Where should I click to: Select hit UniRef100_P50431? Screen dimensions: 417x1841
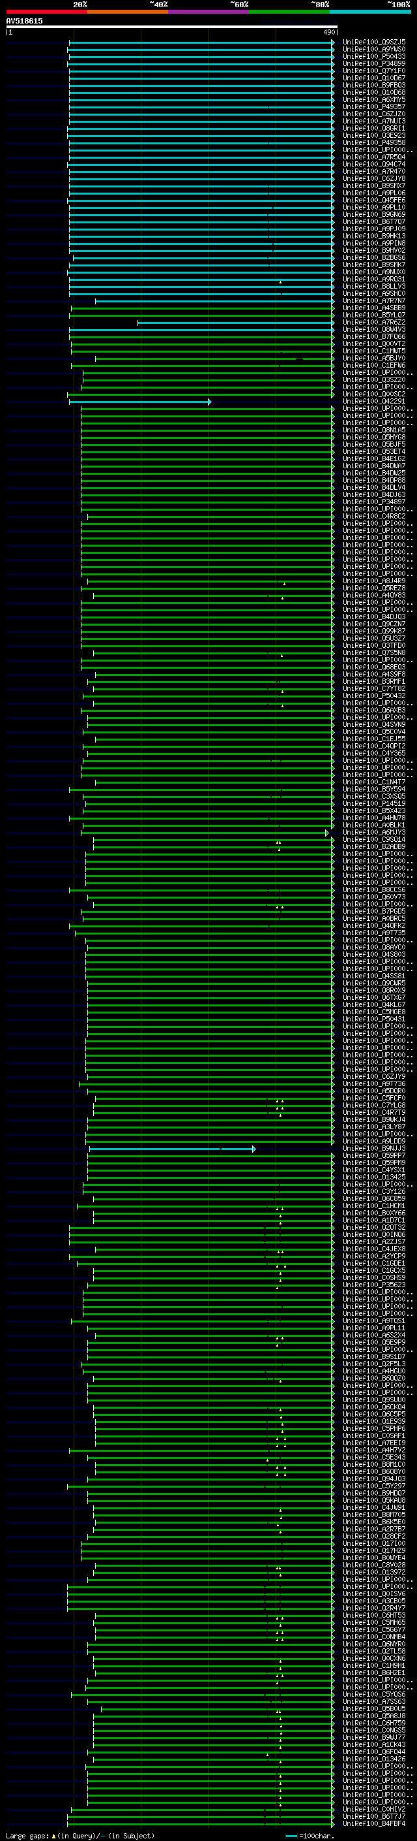[374, 1020]
